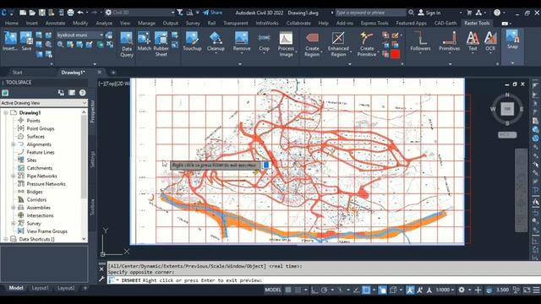Click the red color swatch in ribbon
Screen dimensions: 541x304
(395, 54)
